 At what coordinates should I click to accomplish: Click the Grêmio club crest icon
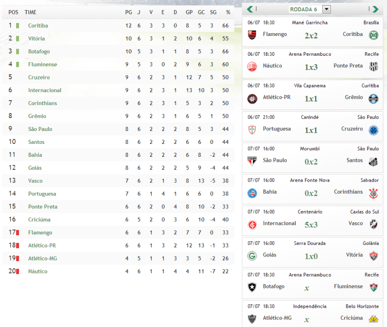click(x=373, y=98)
